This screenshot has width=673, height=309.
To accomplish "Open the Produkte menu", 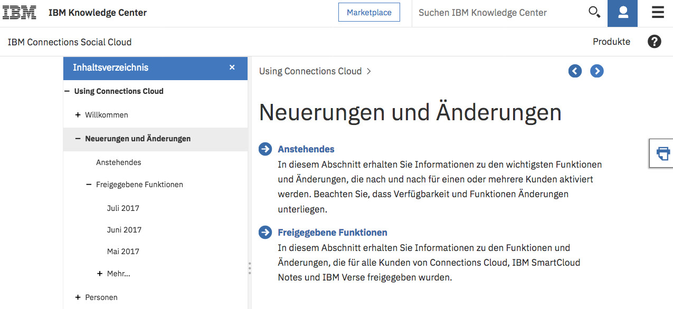I will click(x=611, y=42).
